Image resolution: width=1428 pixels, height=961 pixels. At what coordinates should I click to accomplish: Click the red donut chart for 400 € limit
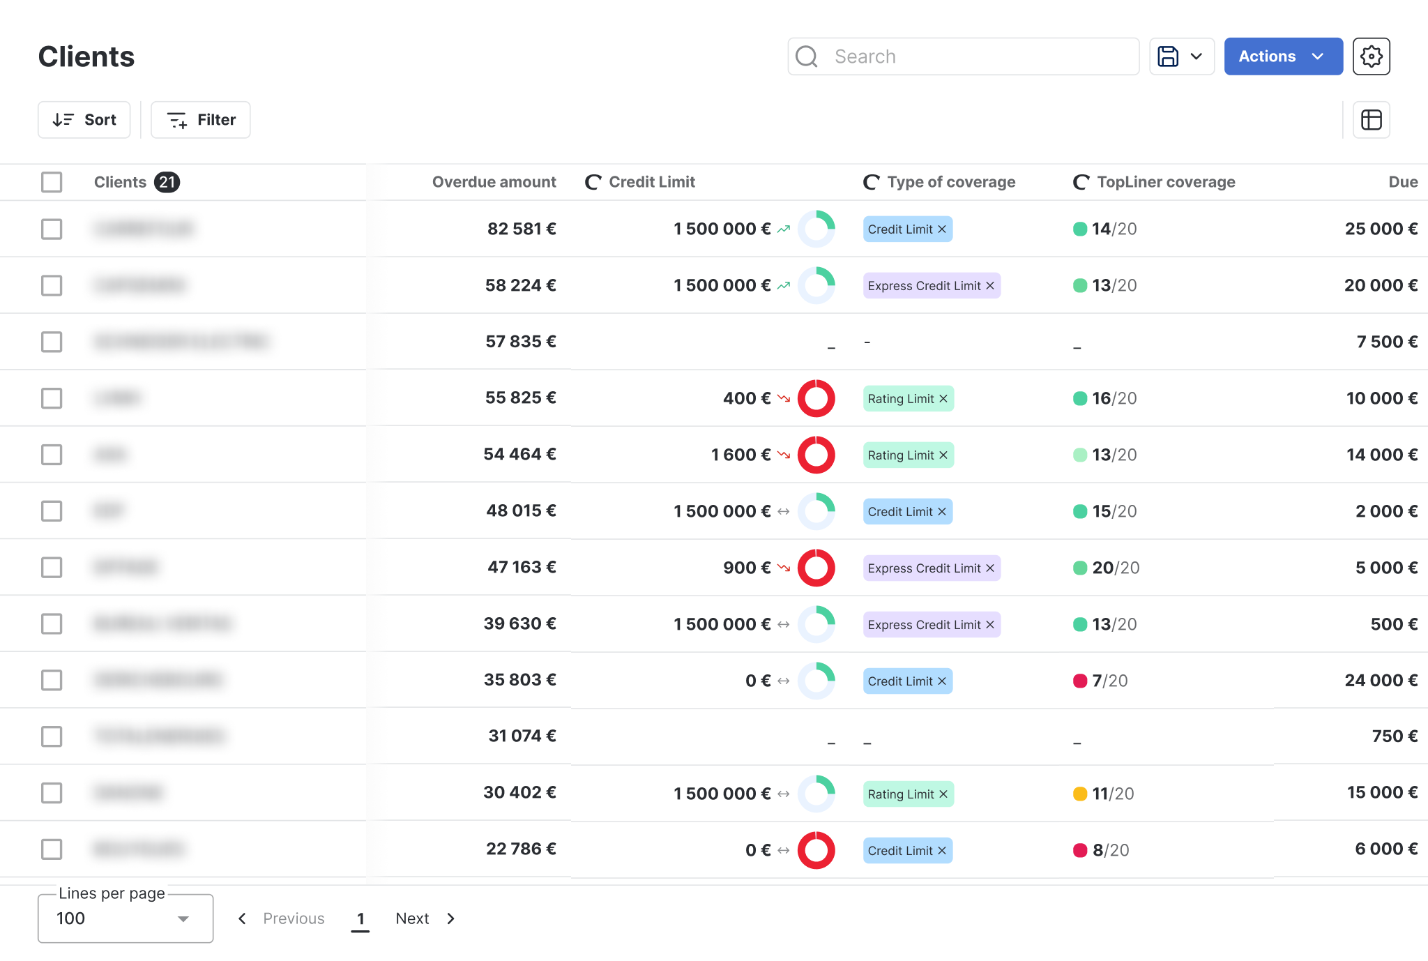point(816,398)
